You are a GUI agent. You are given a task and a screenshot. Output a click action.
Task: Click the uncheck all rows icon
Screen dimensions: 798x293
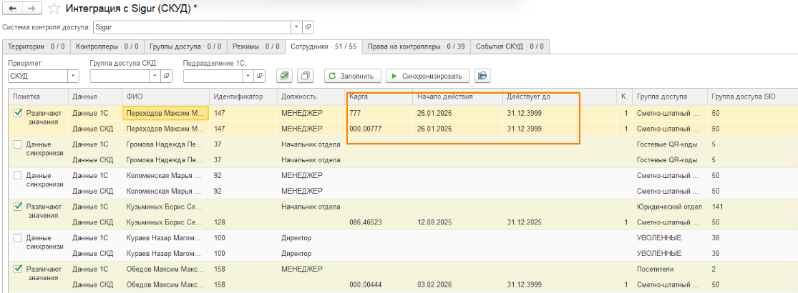[x=305, y=76]
